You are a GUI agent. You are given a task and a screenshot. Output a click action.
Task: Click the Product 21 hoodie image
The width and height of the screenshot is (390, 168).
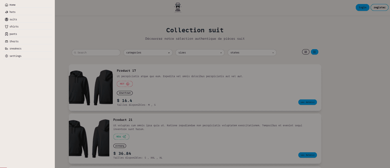click(89, 139)
